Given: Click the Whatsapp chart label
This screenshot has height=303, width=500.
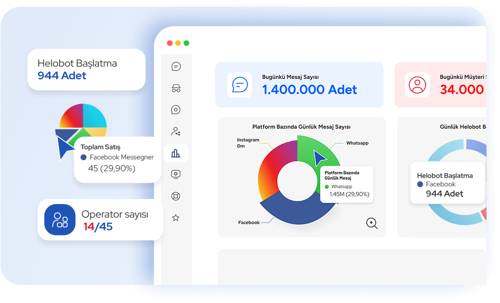Looking at the screenshot, I should pos(357,143).
